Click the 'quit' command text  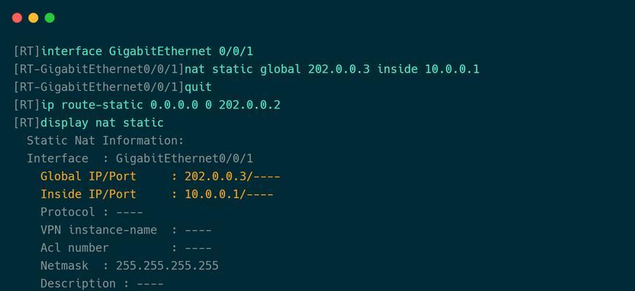(x=198, y=87)
